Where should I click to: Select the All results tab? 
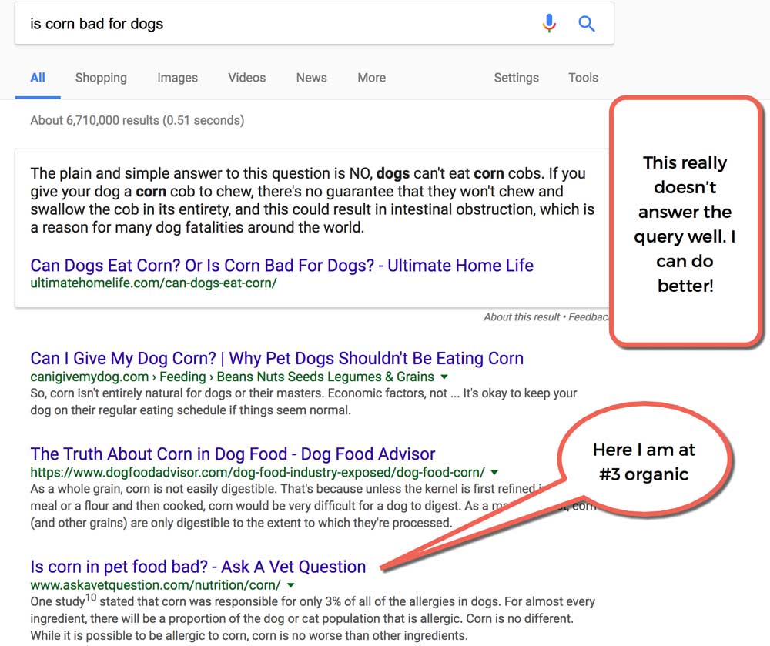(38, 78)
